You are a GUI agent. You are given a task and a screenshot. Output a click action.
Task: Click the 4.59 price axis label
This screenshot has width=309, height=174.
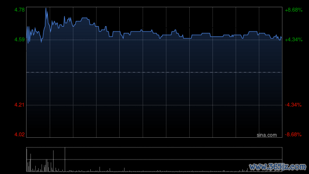click(19, 40)
